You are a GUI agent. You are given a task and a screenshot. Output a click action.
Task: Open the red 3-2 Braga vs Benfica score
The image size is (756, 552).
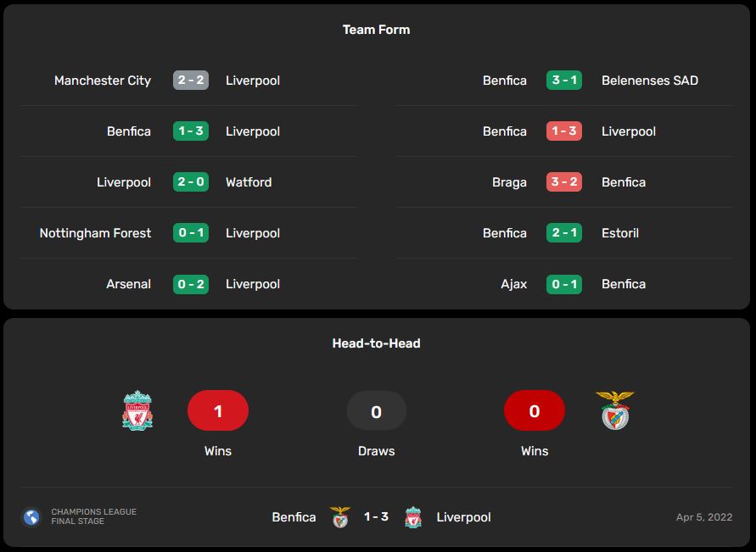(564, 182)
